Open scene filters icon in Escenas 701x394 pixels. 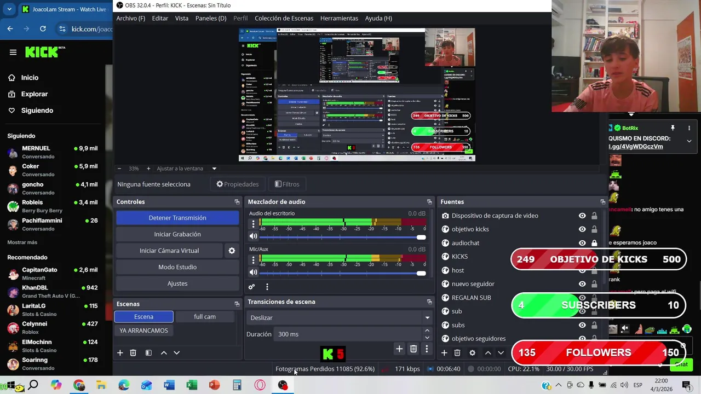(148, 353)
